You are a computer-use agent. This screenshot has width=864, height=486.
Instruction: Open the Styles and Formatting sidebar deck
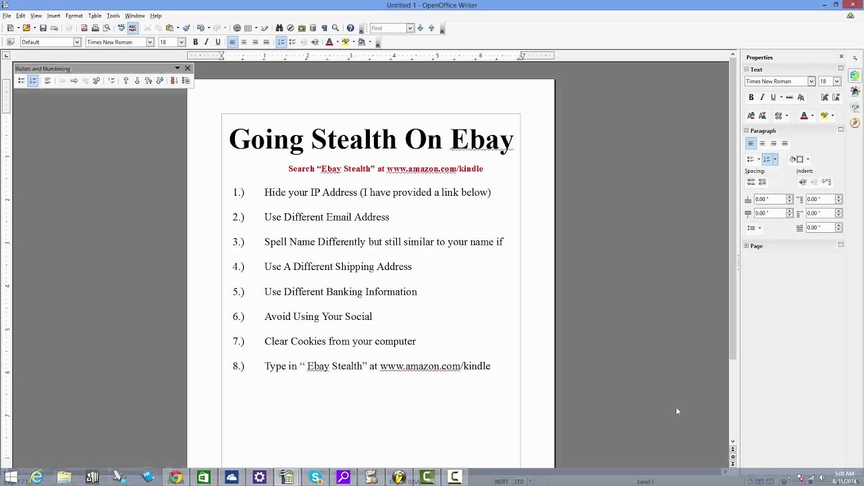coord(855,91)
